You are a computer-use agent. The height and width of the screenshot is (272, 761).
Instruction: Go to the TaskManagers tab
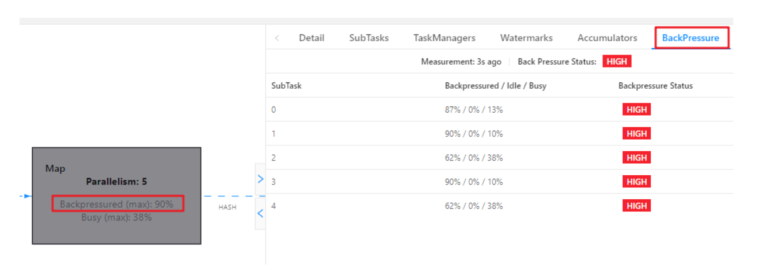tap(444, 38)
